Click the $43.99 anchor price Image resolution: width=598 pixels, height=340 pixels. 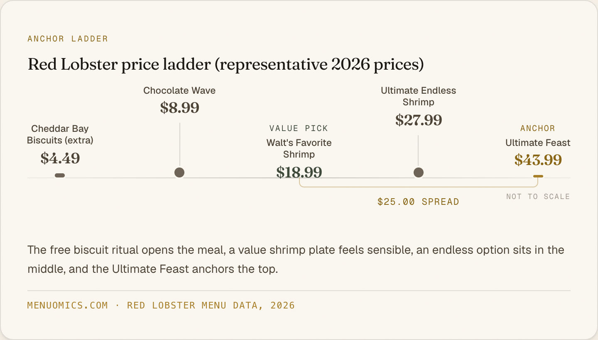[x=538, y=160]
